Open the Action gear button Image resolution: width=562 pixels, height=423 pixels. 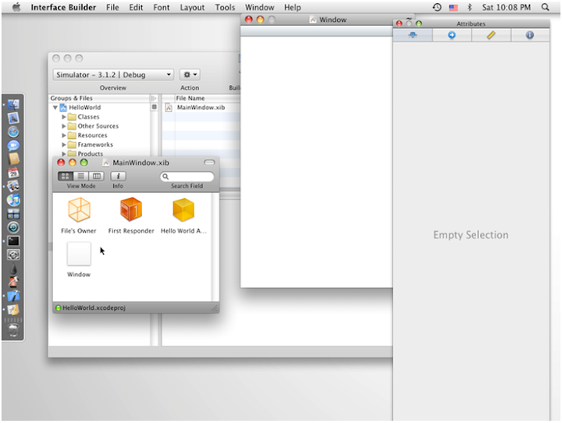coord(190,75)
